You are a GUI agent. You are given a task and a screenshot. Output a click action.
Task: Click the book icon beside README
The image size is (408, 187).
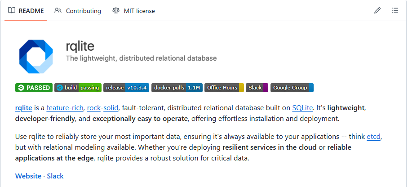point(11,10)
